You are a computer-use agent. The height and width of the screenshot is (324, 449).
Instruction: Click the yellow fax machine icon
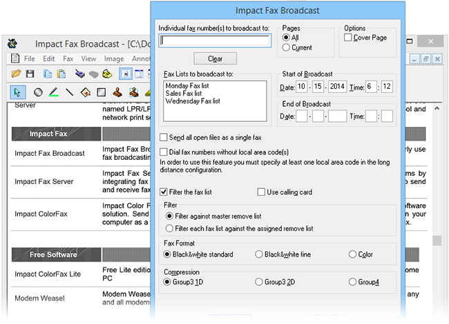coord(107,74)
